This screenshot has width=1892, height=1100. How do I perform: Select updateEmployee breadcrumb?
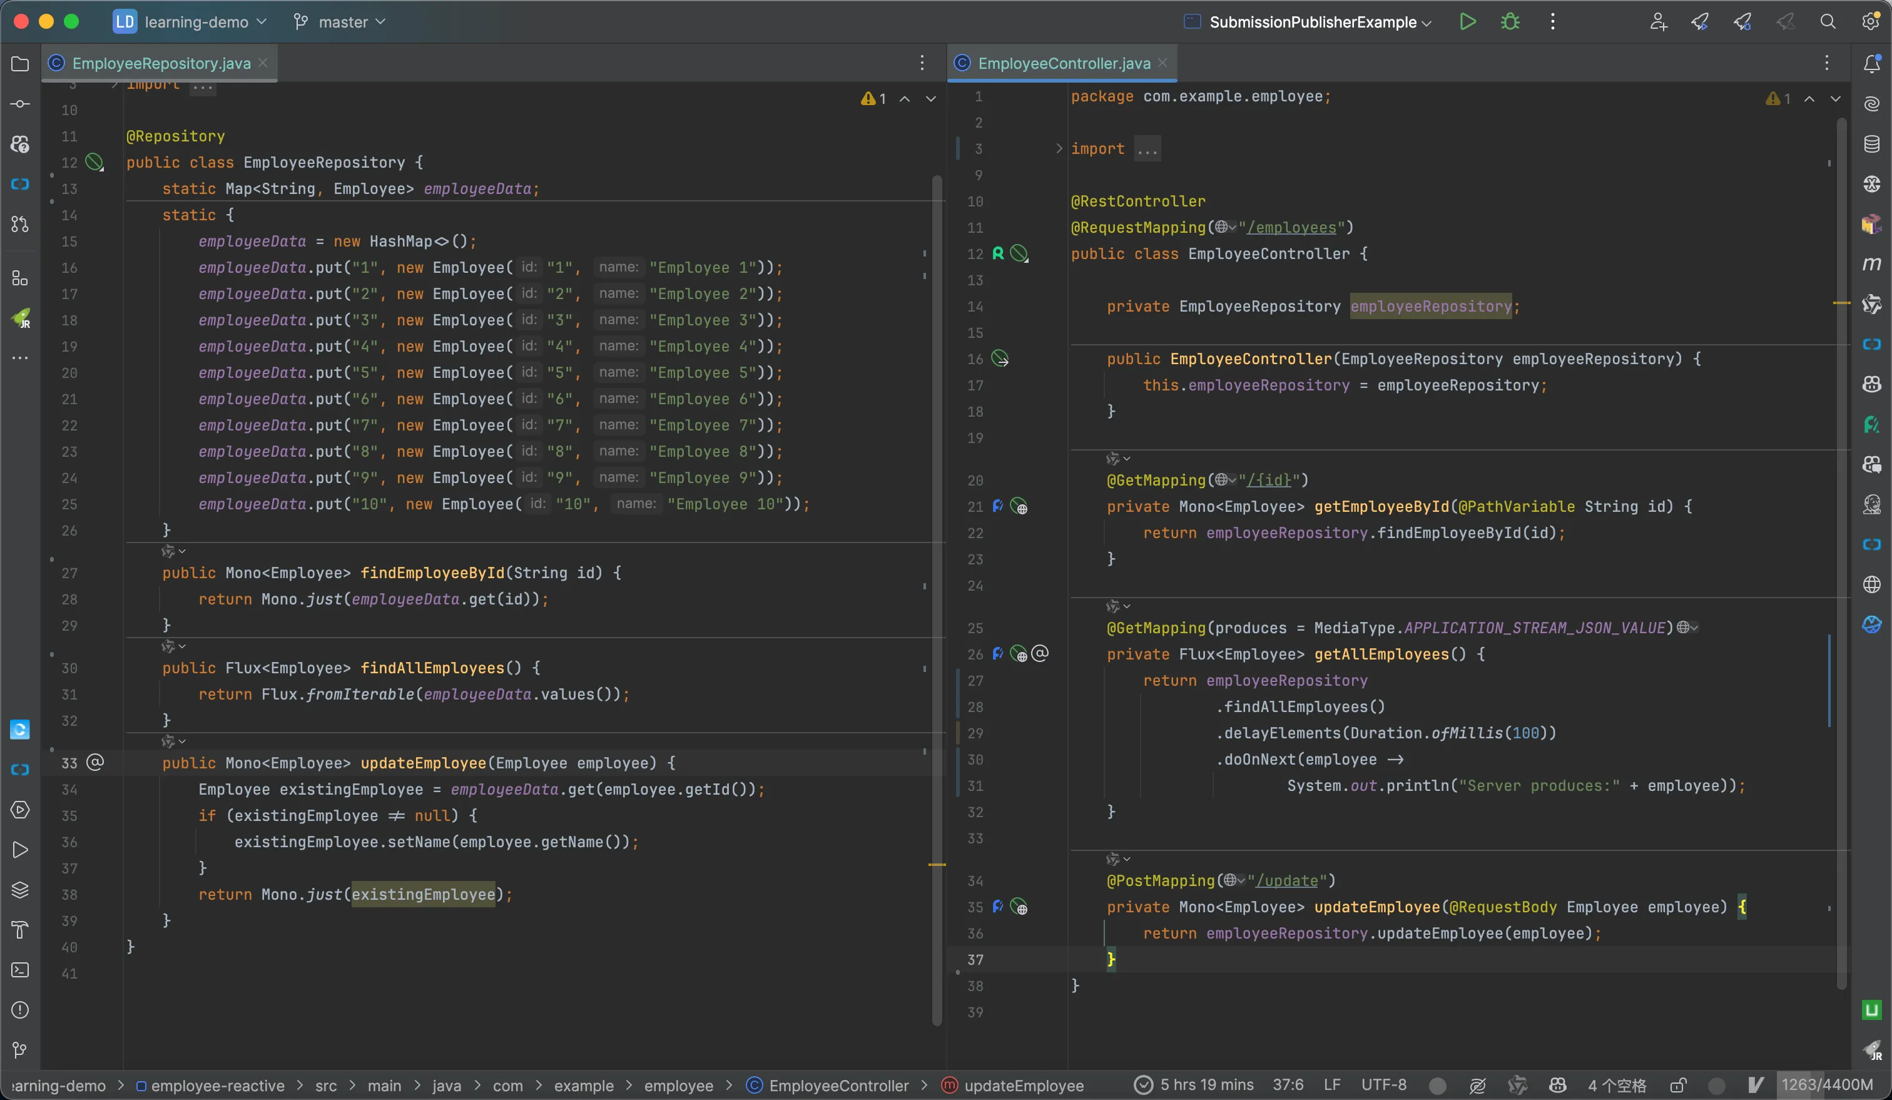pos(1013,1086)
